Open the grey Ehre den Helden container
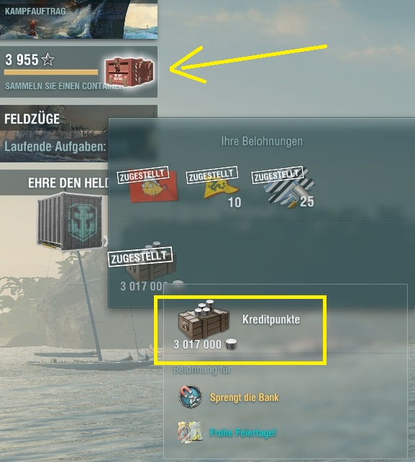Viewport: 415px width, 462px height. tap(70, 221)
